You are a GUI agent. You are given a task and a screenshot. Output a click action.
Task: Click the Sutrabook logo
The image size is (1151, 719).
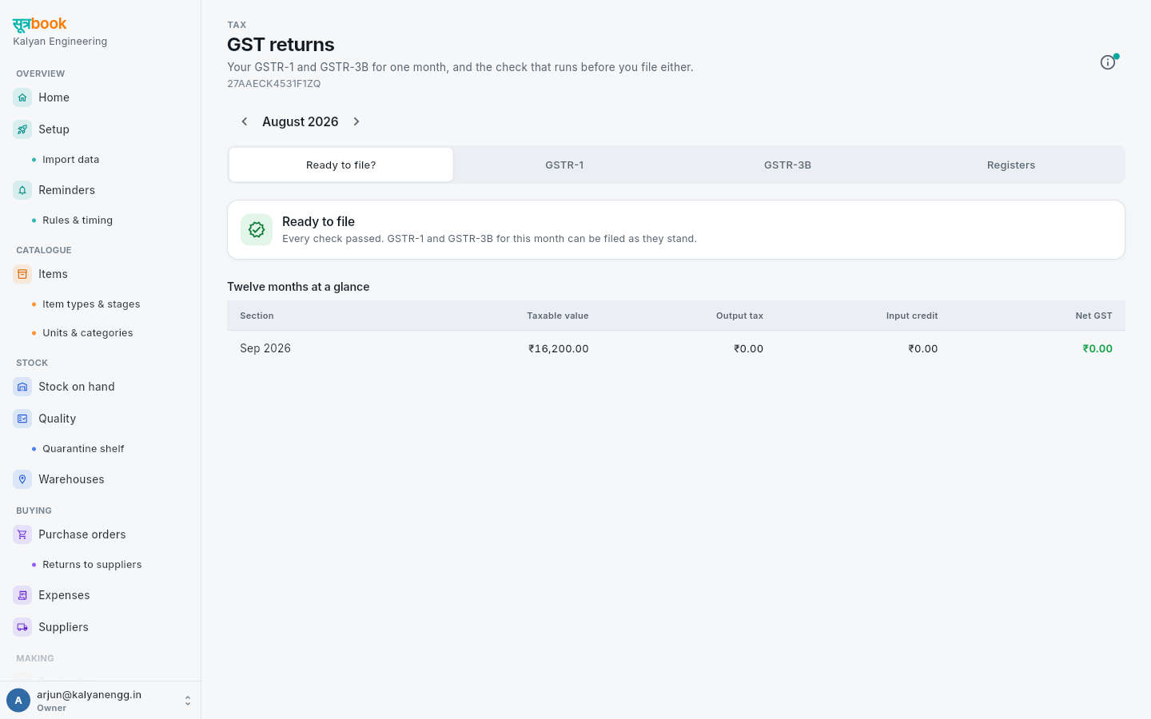click(x=40, y=24)
